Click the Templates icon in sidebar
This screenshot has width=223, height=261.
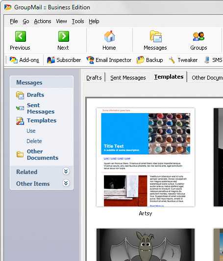point(20,121)
